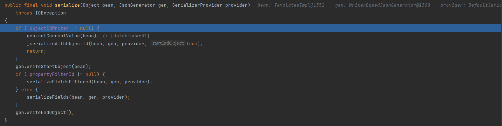Screen dimensions: 502x126
Task: Click the serializeFields call in the else block
Action: (x=48, y=97)
